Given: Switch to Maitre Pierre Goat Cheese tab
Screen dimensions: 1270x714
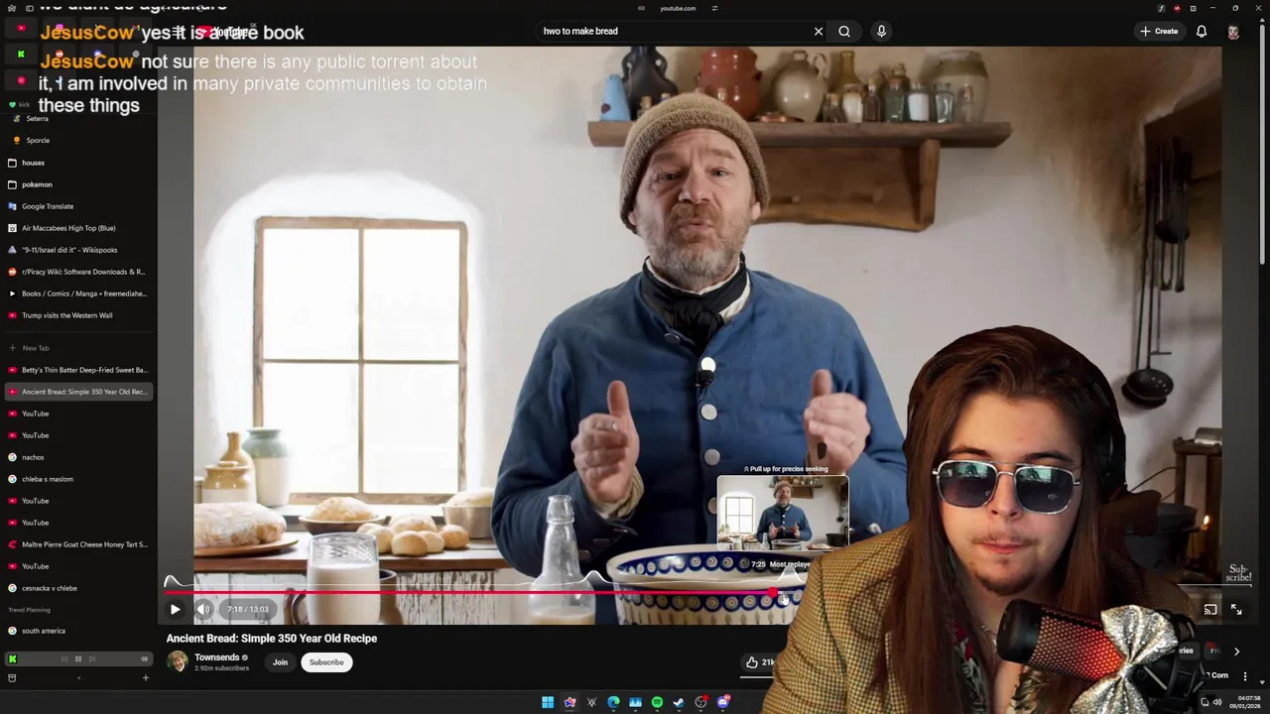Looking at the screenshot, I should point(79,544).
